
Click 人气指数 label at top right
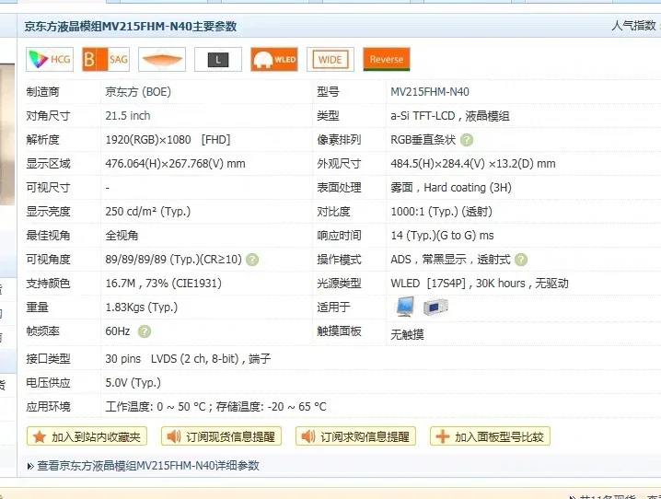pos(633,26)
